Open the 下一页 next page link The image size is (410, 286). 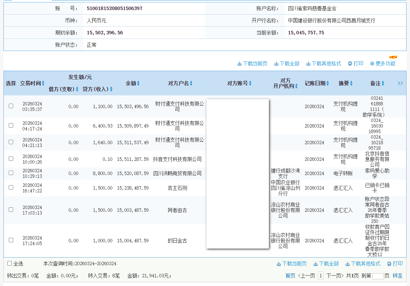334,275
